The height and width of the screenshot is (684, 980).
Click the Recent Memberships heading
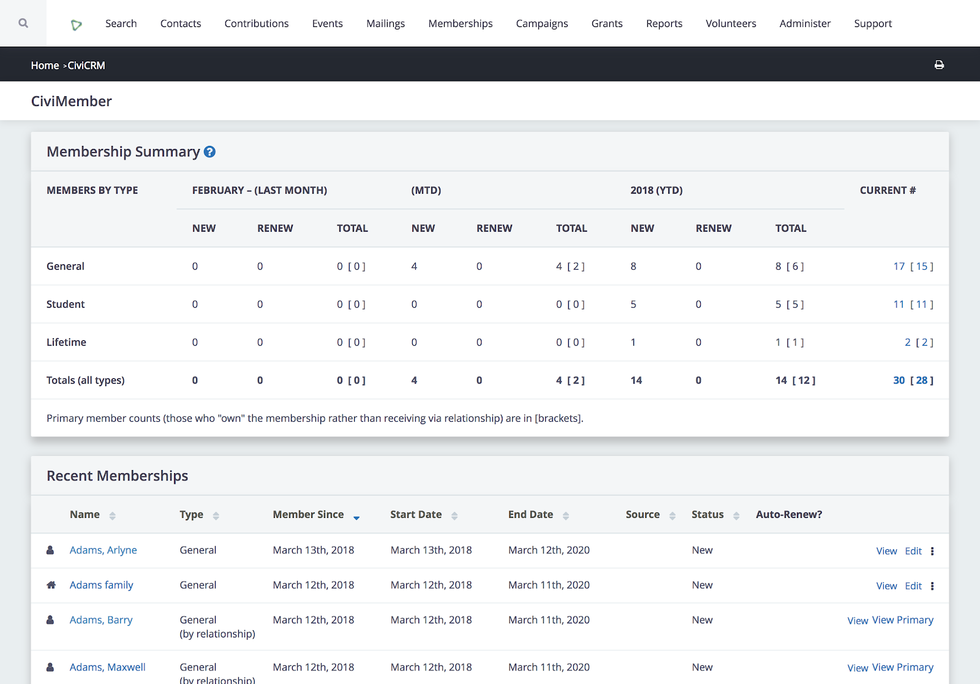pyautogui.click(x=118, y=476)
